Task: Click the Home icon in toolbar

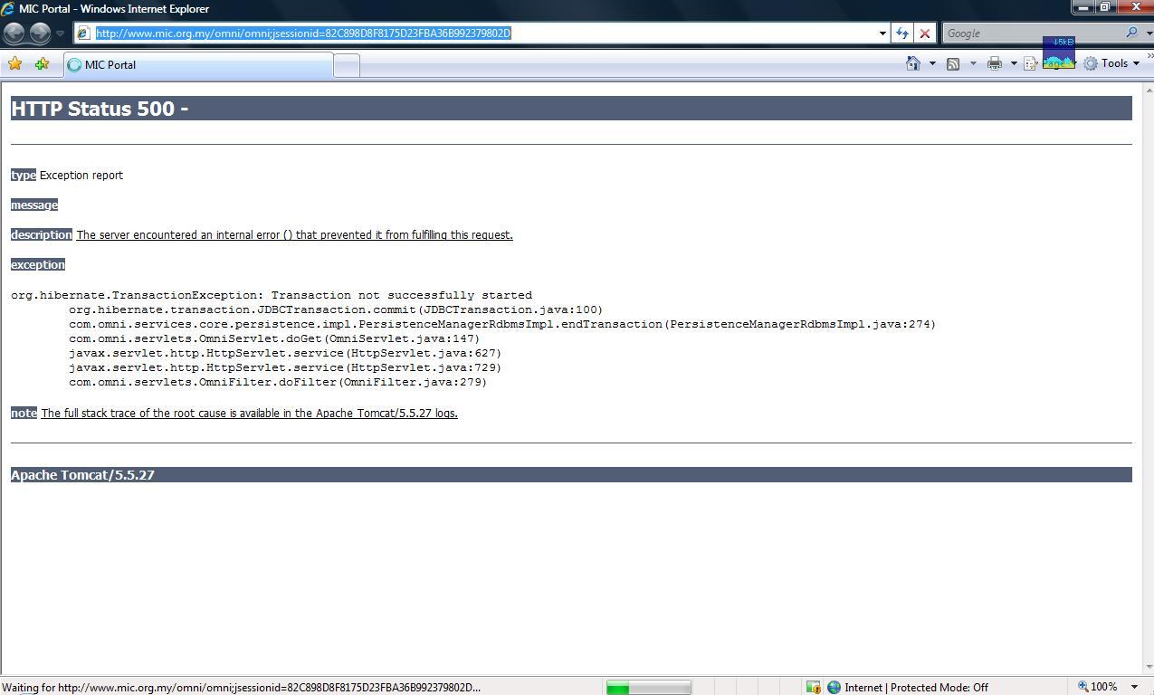Action: coord(913,63)
